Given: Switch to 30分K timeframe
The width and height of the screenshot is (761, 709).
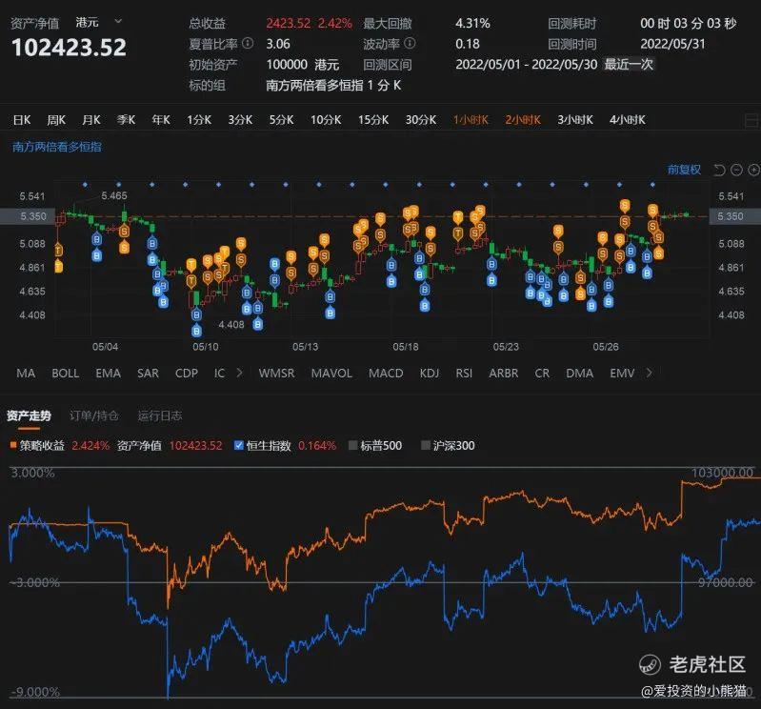Looking at the screenshot, I should pyautogui.click(x=421, y=119).
